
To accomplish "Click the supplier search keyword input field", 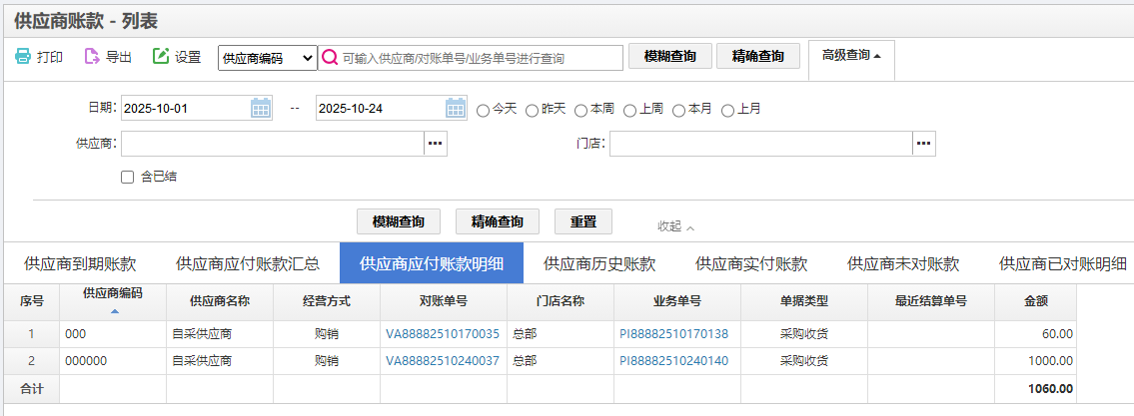I will [x=480, y=59].
